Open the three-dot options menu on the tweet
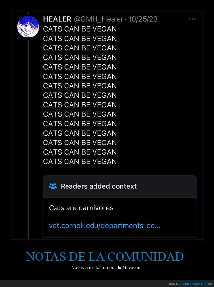The image size is (214, 287). (x=192, y=19)
